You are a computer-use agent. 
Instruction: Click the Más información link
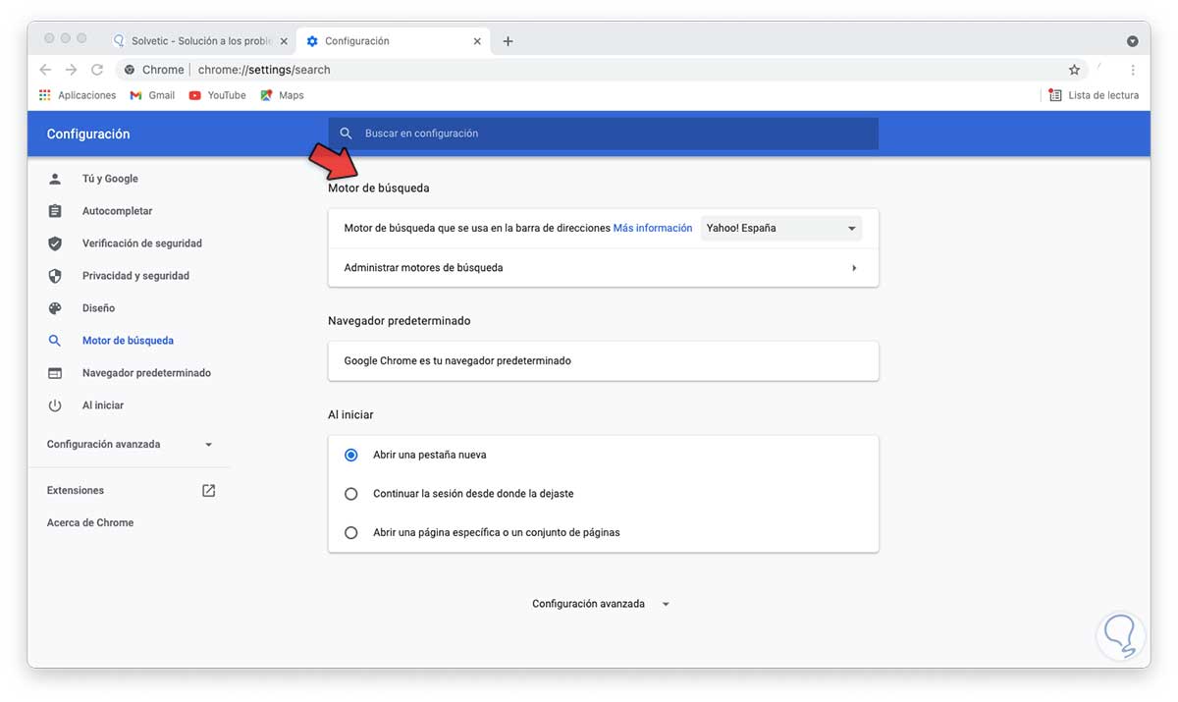pyautogui.click(x=652, y=228)
